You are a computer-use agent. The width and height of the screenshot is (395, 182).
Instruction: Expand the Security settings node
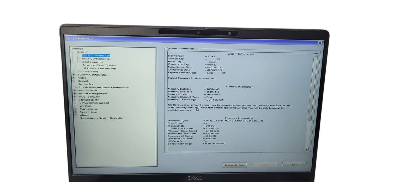tap(74, 81)
